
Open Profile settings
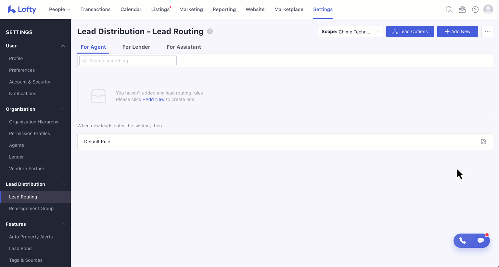16,58
